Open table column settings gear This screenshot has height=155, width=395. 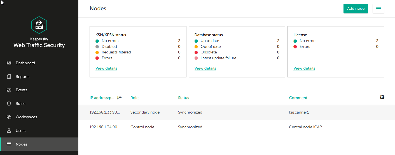point(382,97)
